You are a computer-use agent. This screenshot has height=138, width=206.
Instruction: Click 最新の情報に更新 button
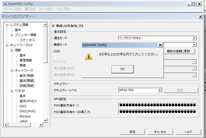[179, 51]
